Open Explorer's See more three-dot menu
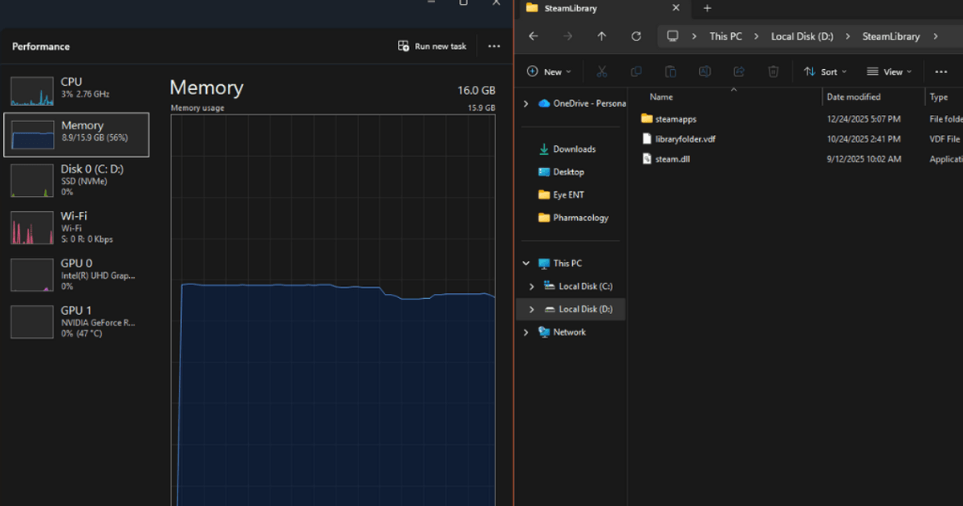This screenshot has width=963, height=506. click(x=941, y=71)
